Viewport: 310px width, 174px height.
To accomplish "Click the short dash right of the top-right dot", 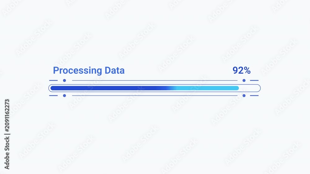I will [254, 80].
